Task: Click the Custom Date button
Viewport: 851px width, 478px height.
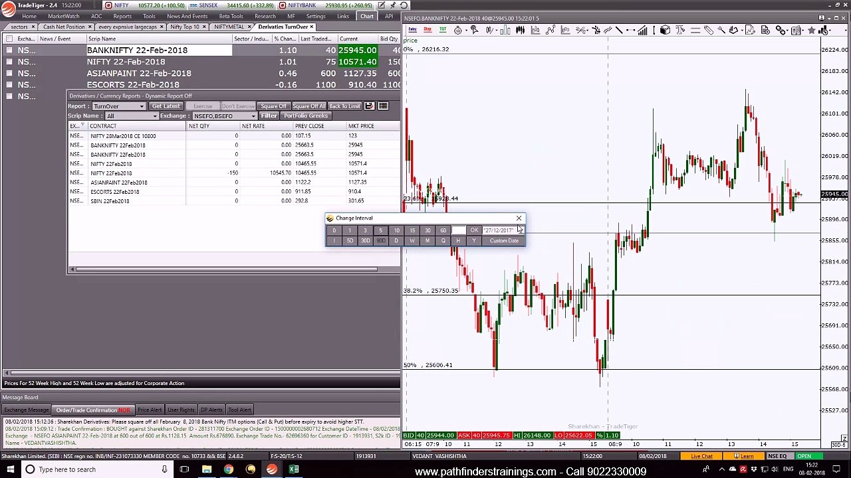Action: coord(504,241)
